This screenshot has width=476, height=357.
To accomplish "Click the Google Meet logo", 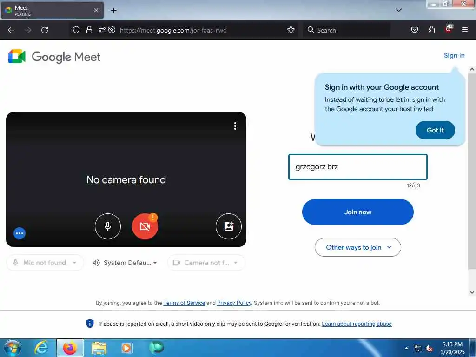I will [x=54, y=57].
